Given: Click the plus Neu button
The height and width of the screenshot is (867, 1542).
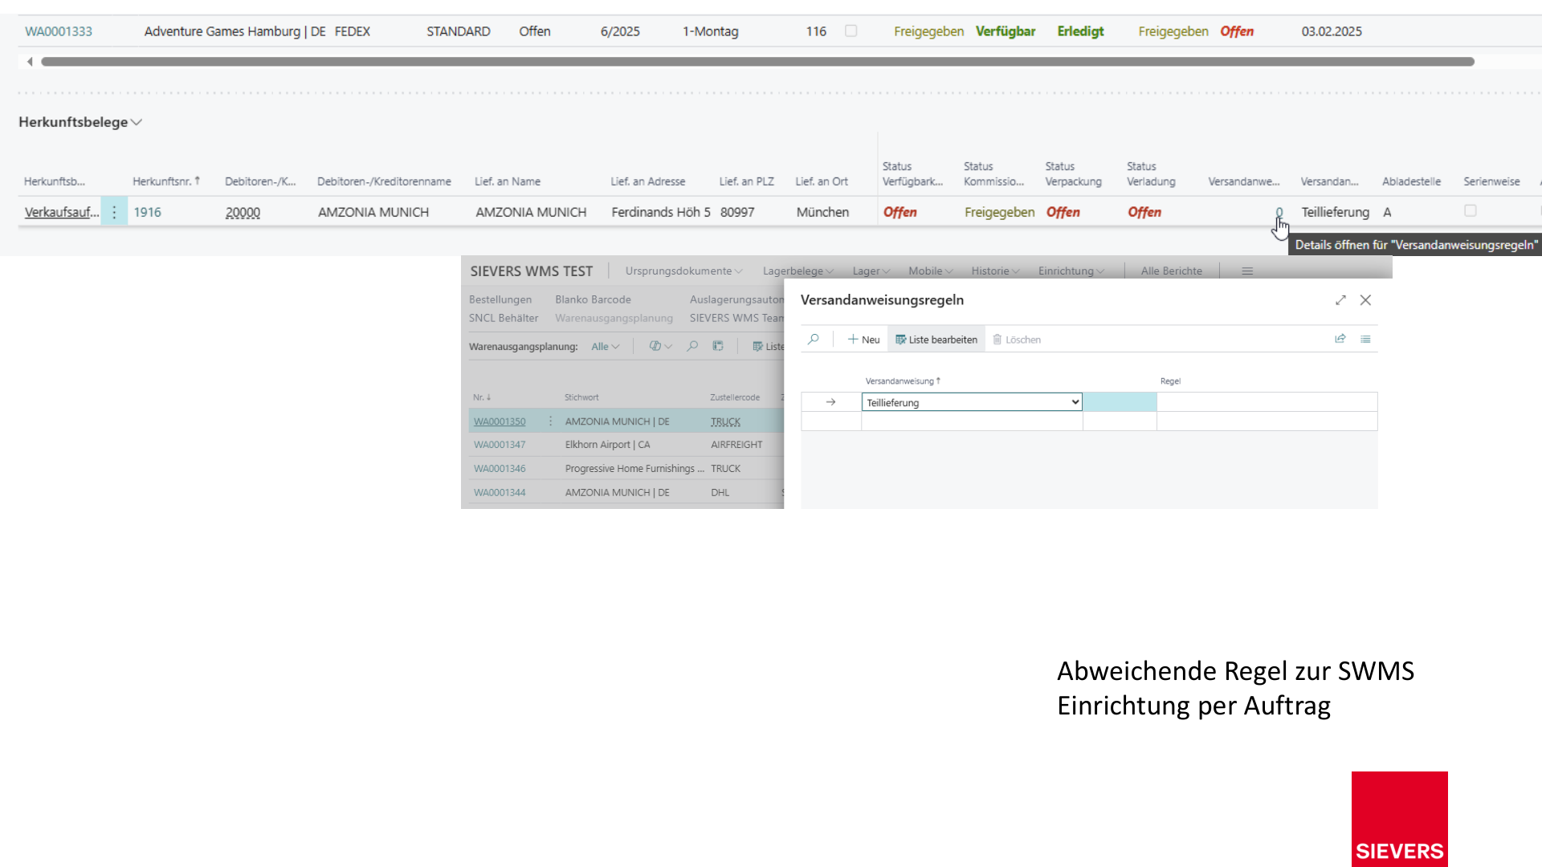Looking at the screenshot, I should (x=863, y=340).
